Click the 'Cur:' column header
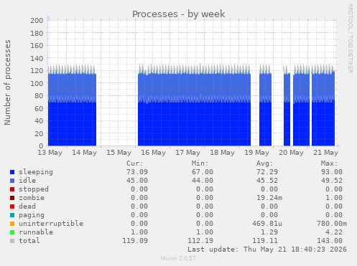The image size is (357, 266). (x=135, y=163)
